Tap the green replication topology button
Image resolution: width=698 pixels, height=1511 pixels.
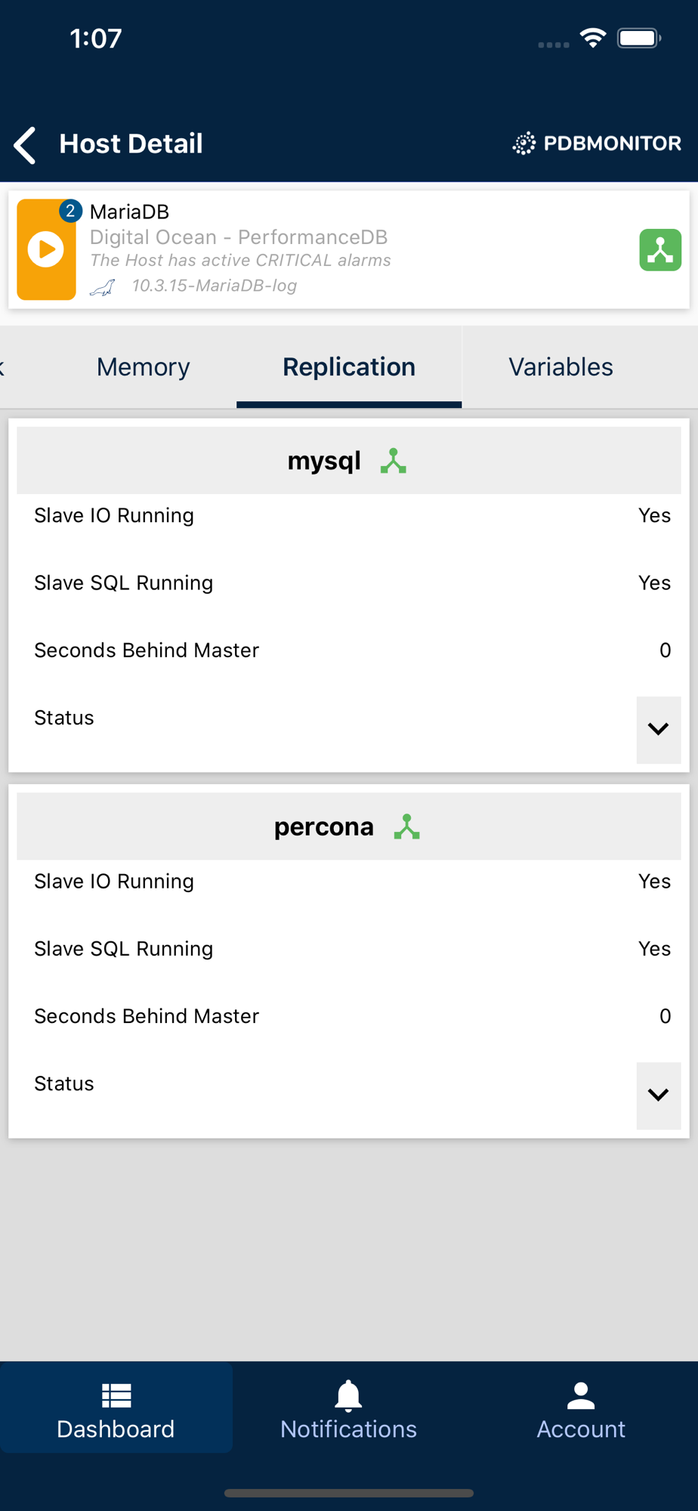click(x=659, y=250)
